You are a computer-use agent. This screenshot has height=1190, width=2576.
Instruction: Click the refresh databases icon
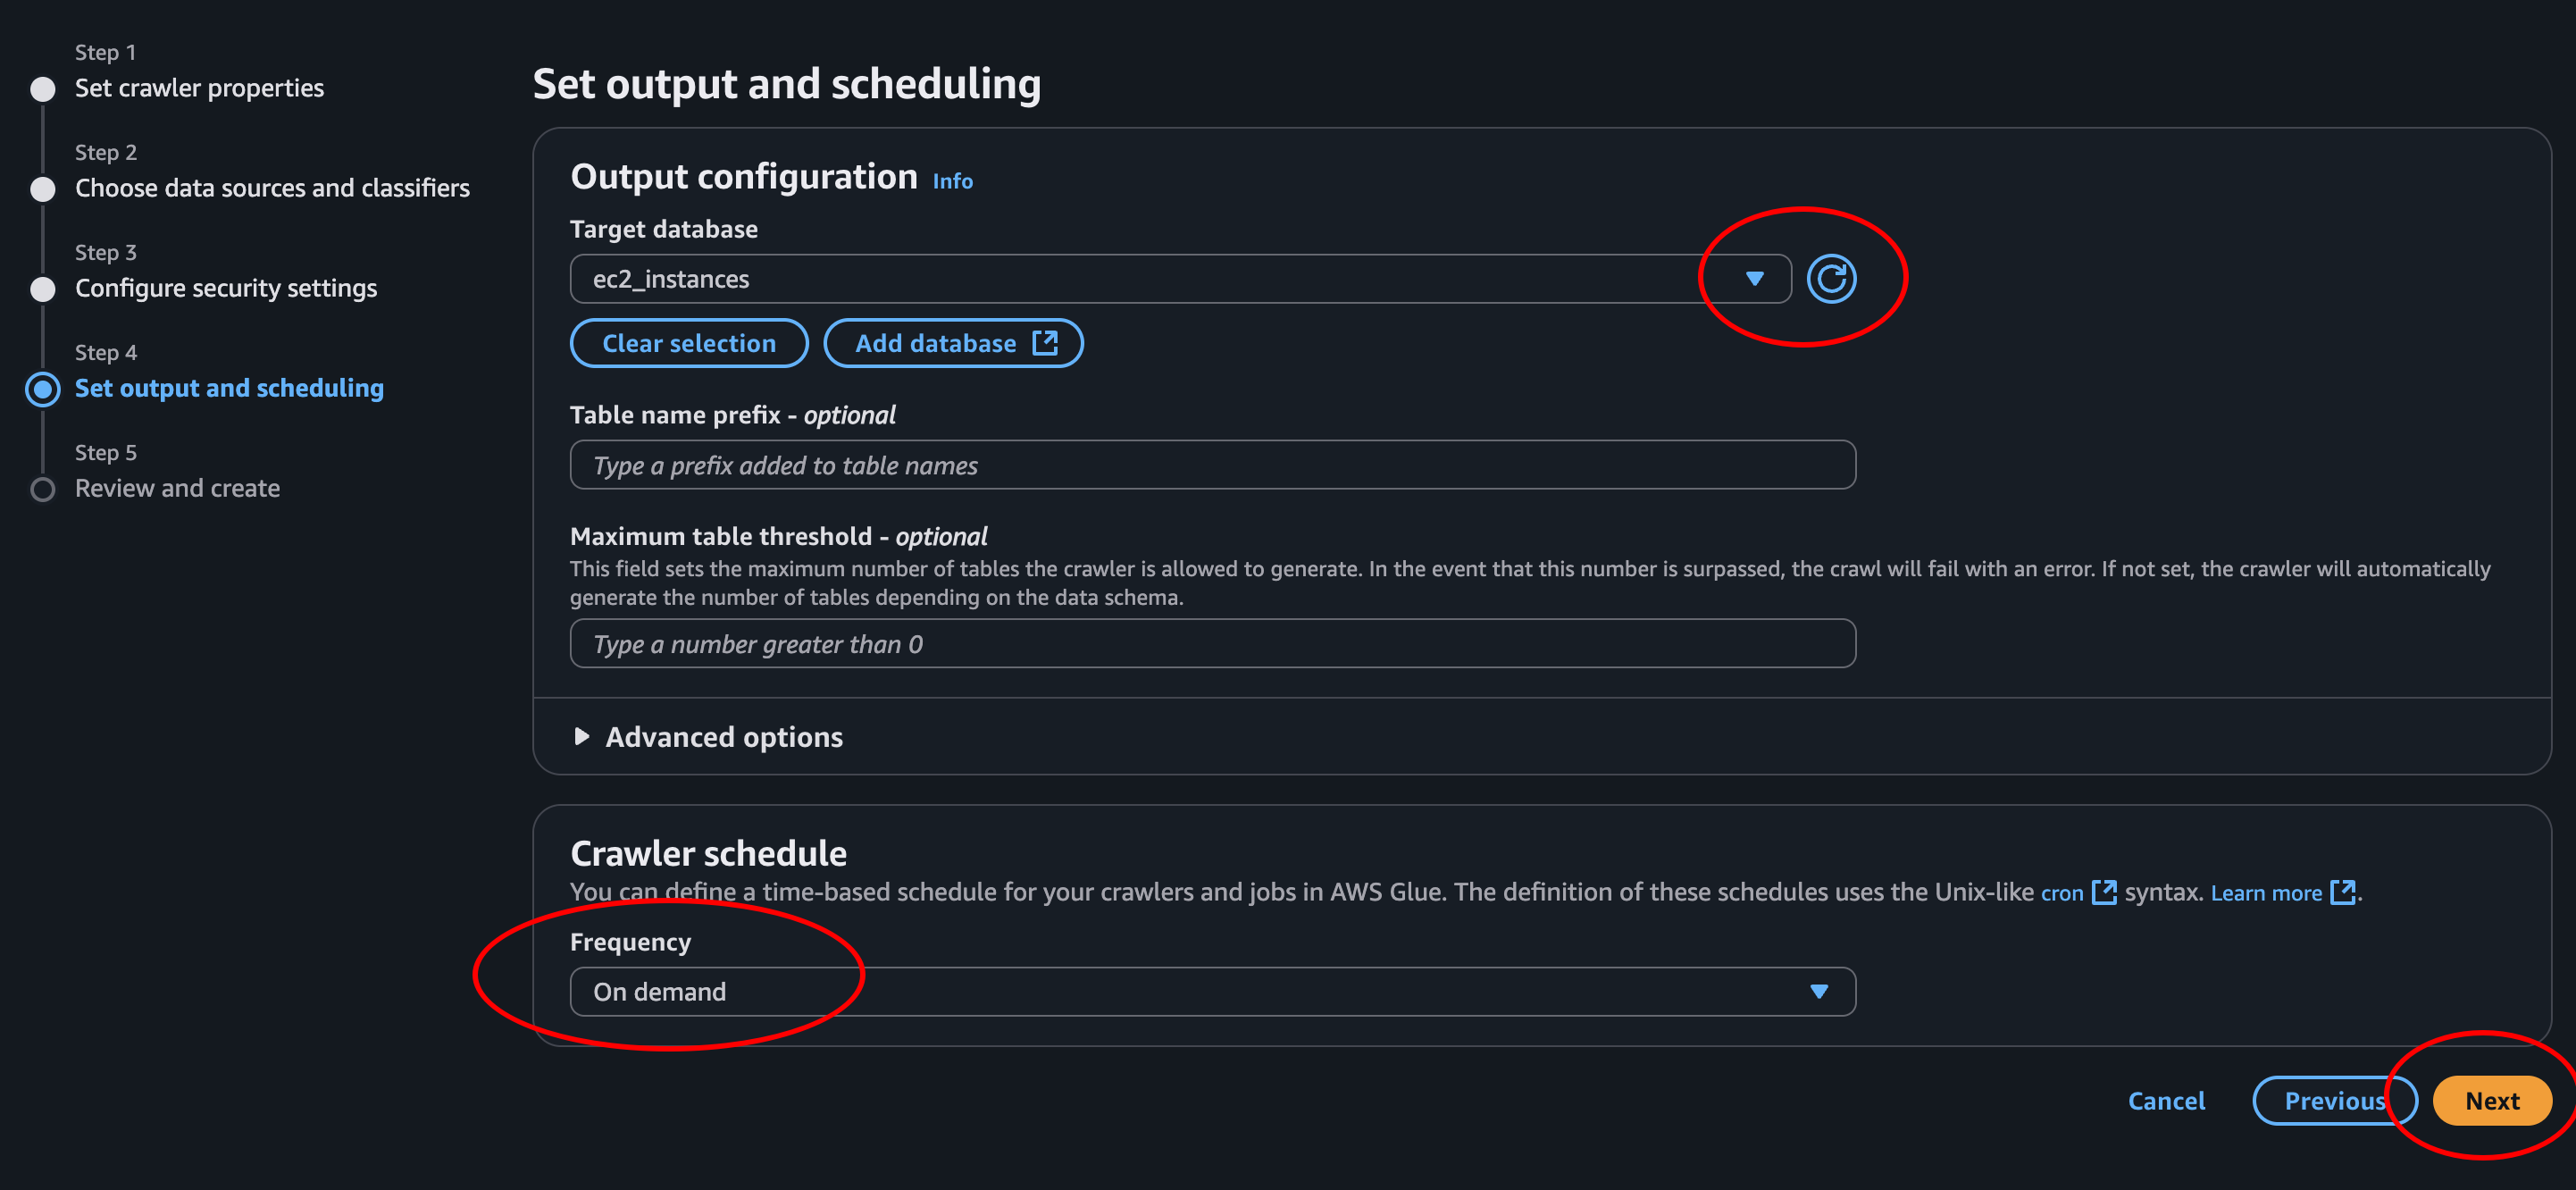(1830, 279)
